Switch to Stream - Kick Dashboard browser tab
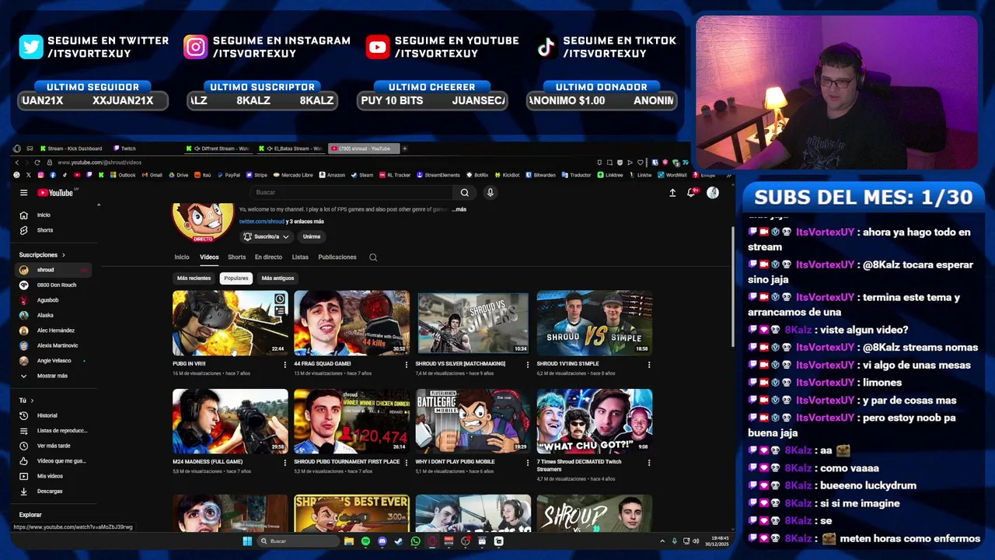 [72, 149]
